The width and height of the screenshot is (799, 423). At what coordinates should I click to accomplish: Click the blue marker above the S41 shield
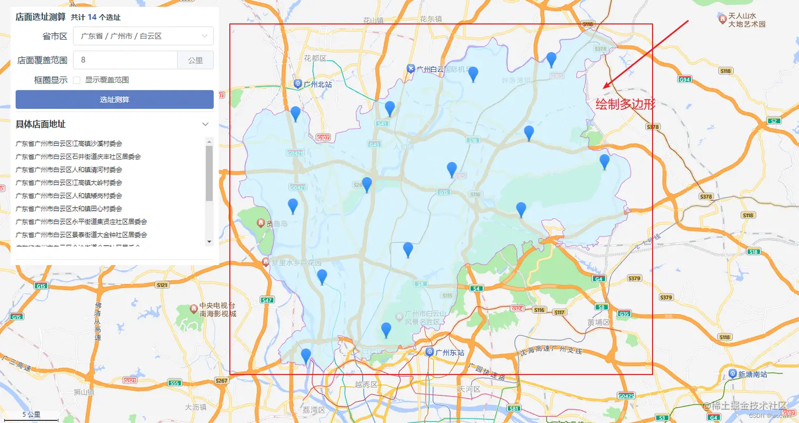[390, 108]
